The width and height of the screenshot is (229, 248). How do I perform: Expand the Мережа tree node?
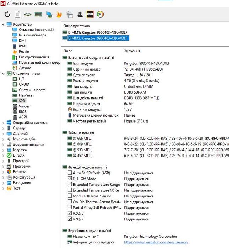(3, 150)
